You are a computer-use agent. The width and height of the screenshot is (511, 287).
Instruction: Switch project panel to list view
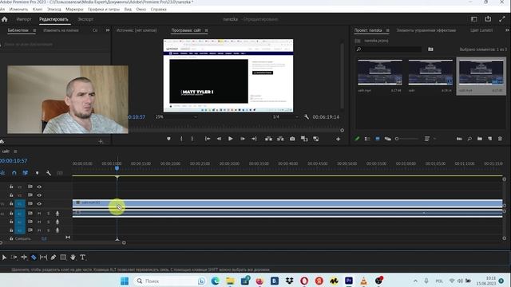pyautogui.click(x=367, y=139)
